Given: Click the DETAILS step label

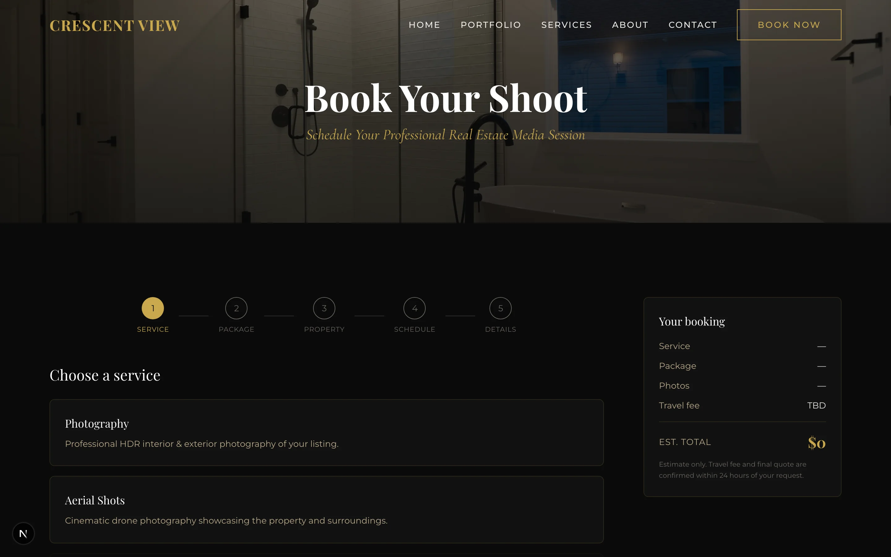Looking at the screenshot, I should tap(500, 329).
